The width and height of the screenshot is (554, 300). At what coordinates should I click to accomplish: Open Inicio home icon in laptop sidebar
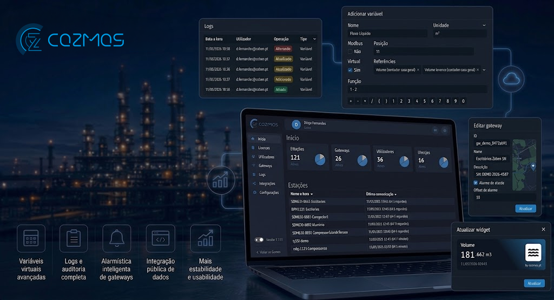click(253, 139)
